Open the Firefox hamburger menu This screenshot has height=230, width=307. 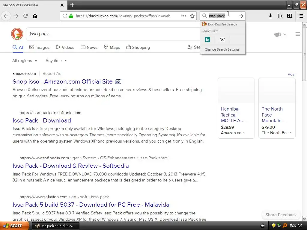click(301, 16)
